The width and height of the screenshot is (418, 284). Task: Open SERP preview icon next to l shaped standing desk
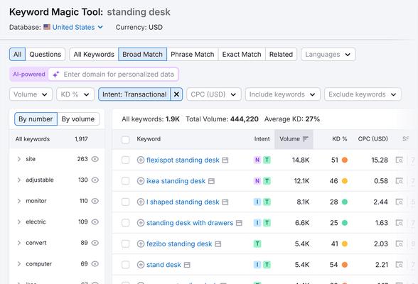coord(225,202)
